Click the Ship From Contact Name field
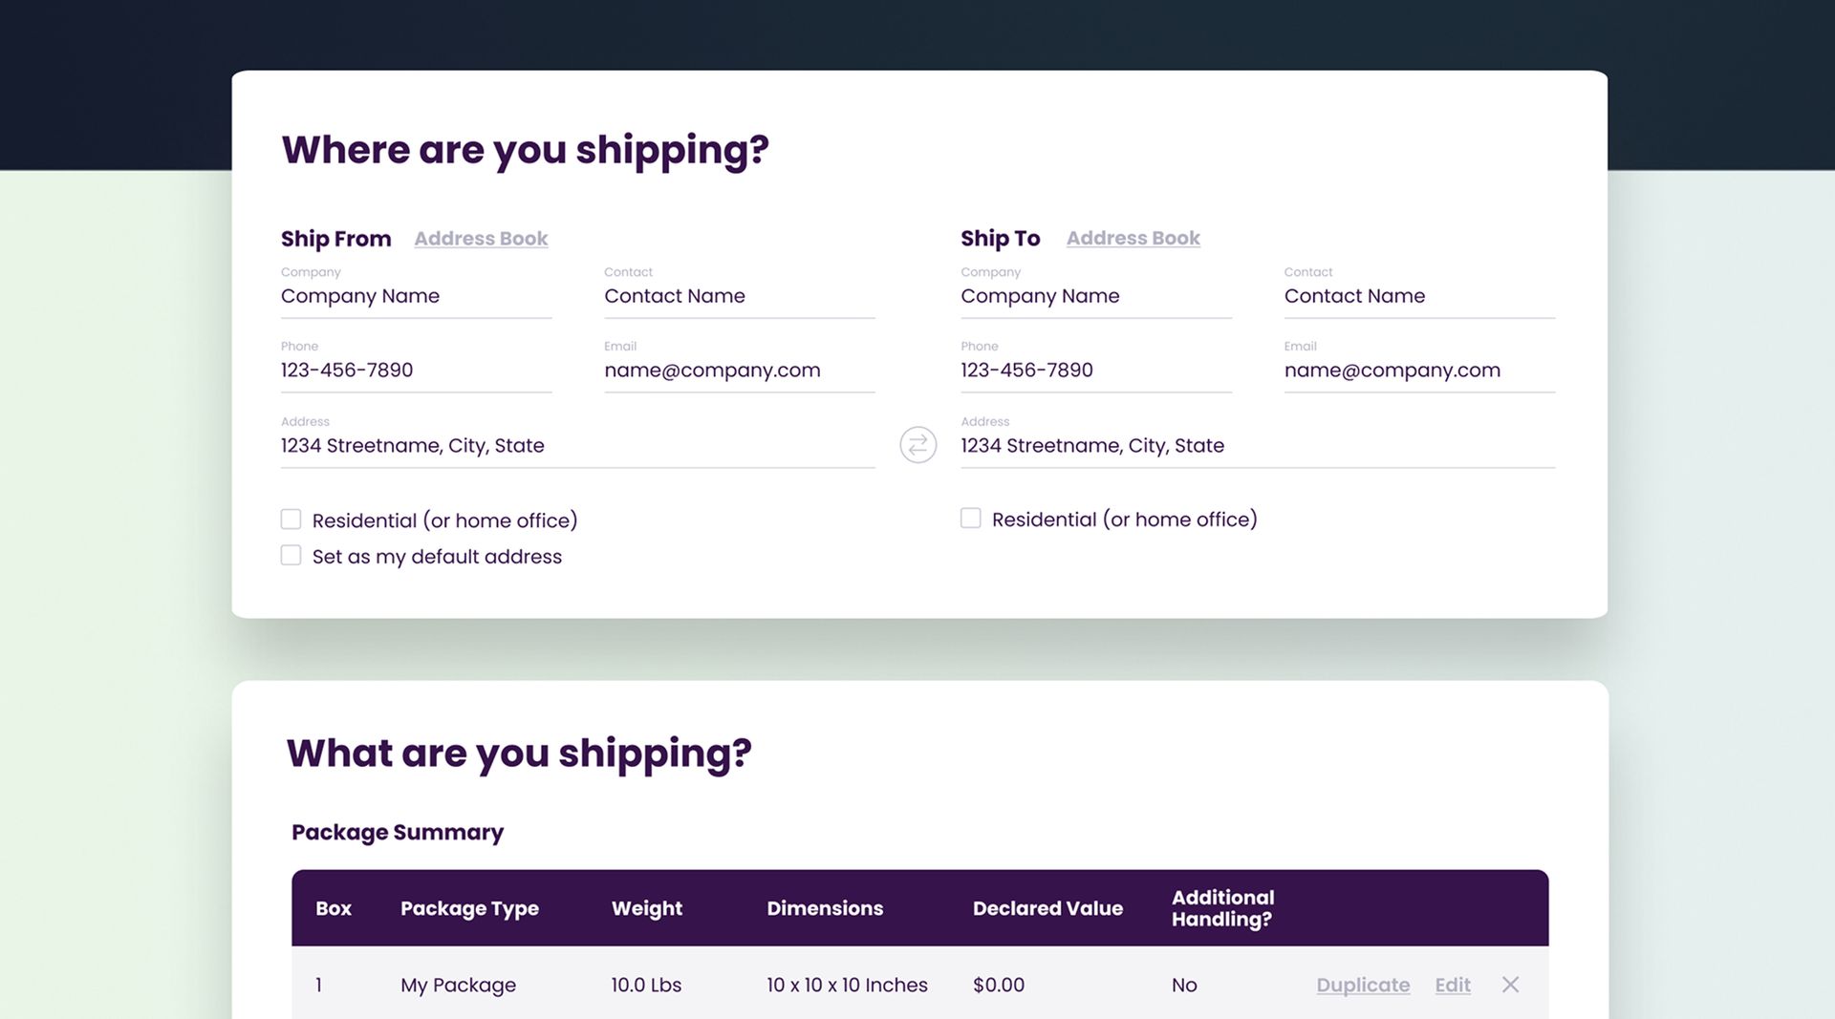Viewport: 1835px width, 1019px height. tap(739, 296)
